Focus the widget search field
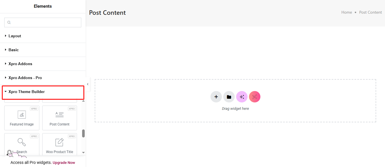The width and height of the screenshot is (385, 167). pos(43,22)
